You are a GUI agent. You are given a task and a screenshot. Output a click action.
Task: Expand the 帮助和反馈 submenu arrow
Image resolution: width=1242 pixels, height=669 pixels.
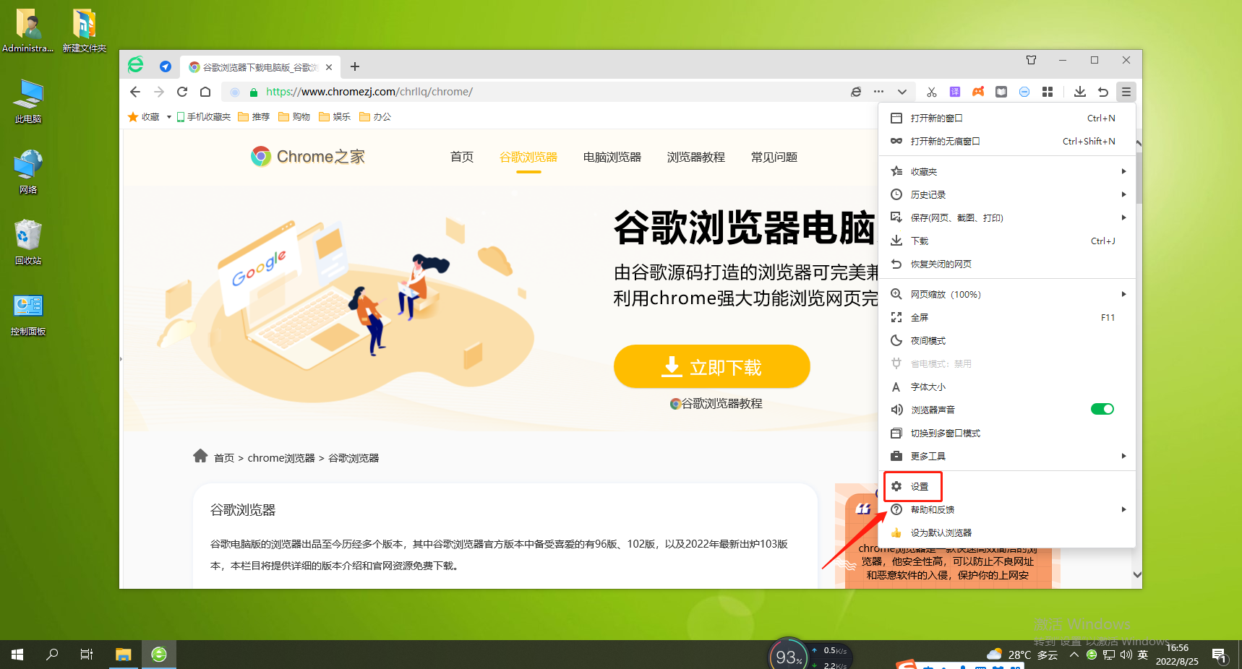click(1123, 509)
